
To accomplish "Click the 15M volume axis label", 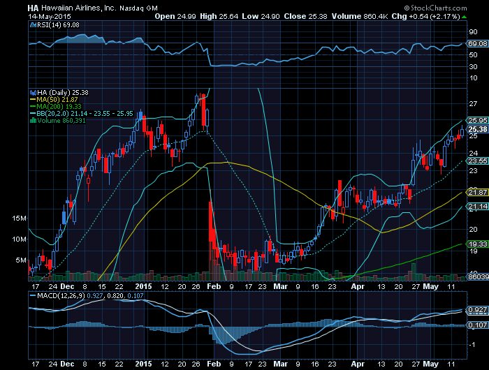I will click(x=19, y=219).
